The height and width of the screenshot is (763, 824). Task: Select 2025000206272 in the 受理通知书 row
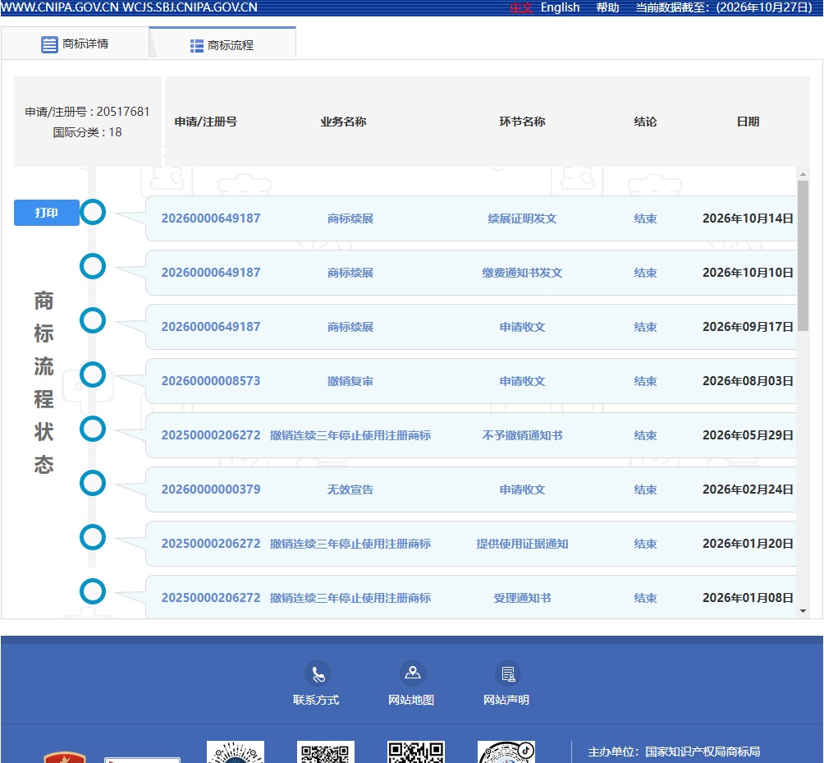click(211, 597)
